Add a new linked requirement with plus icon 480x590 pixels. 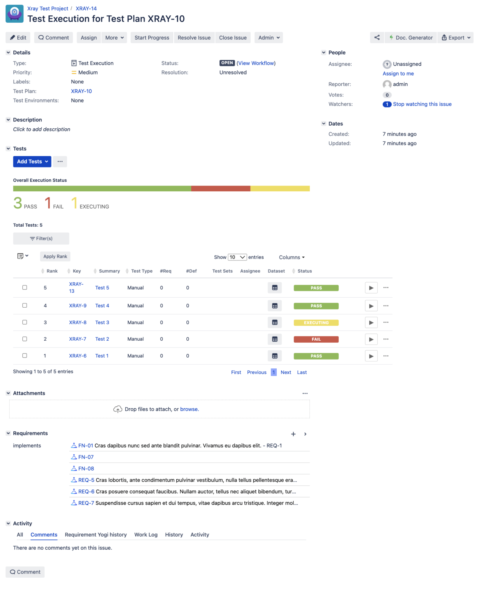[293, 434]
